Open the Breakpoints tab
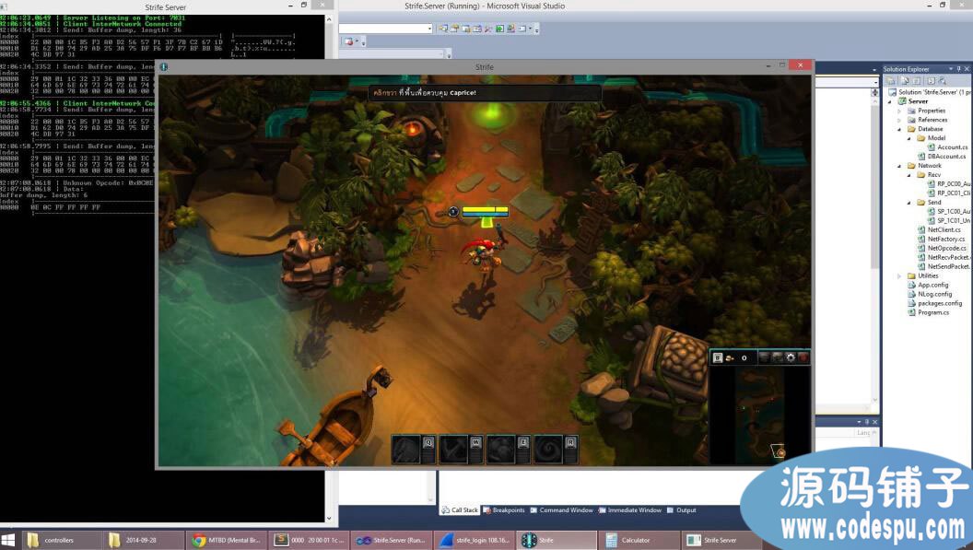Screen dimensions: 973x550 [504, 510]
